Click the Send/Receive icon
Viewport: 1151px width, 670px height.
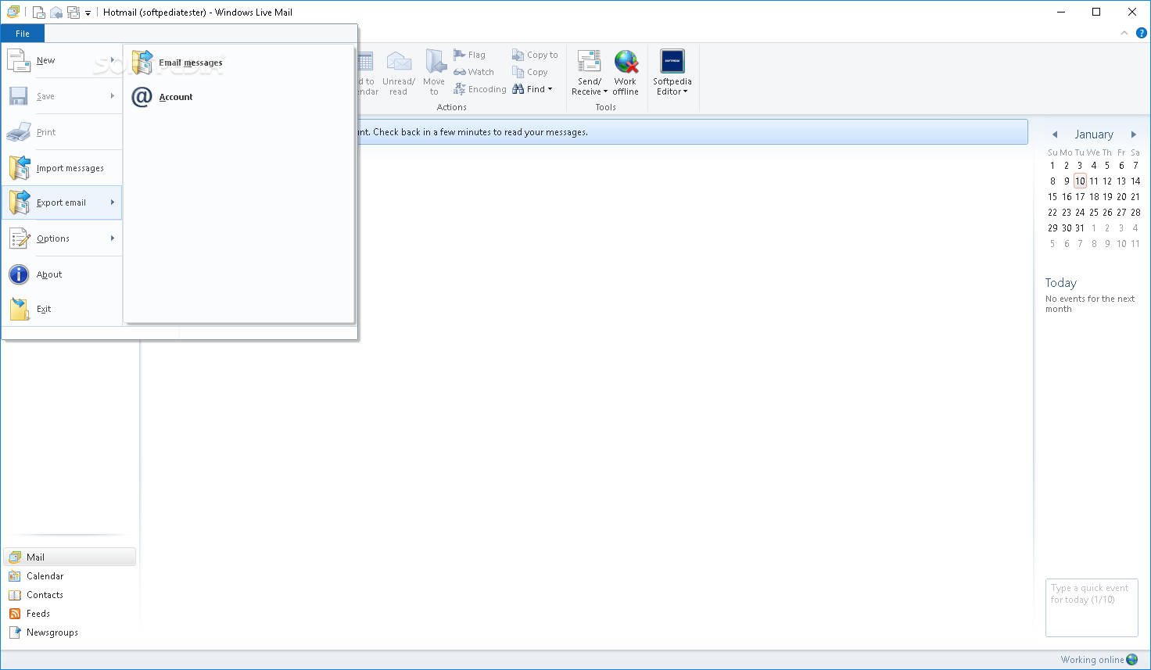pos(589,62)
